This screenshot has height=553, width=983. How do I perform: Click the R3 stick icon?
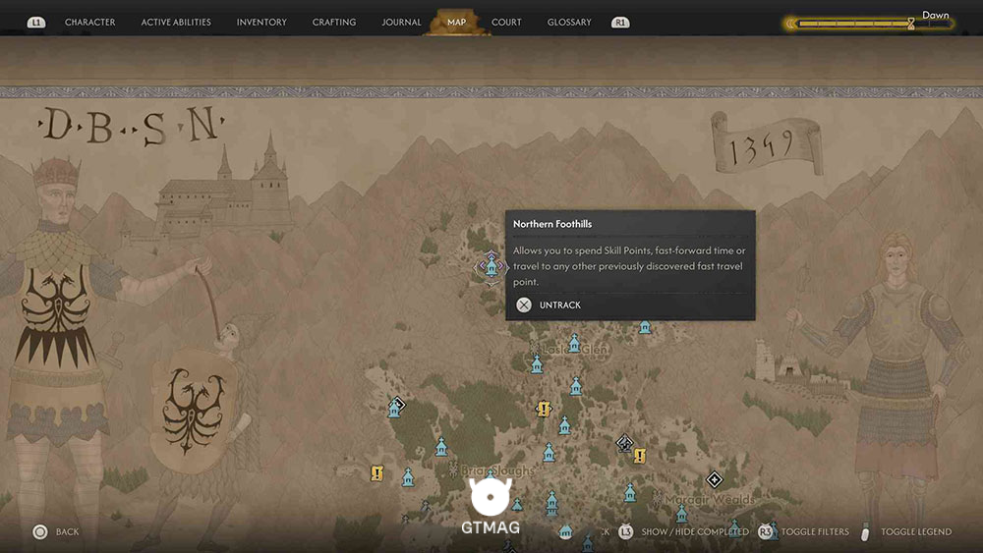765,531
